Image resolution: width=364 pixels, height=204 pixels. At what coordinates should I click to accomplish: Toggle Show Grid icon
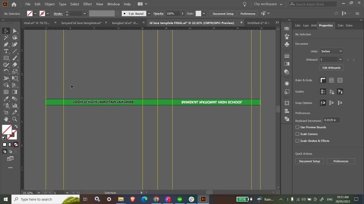pos(331,80)
